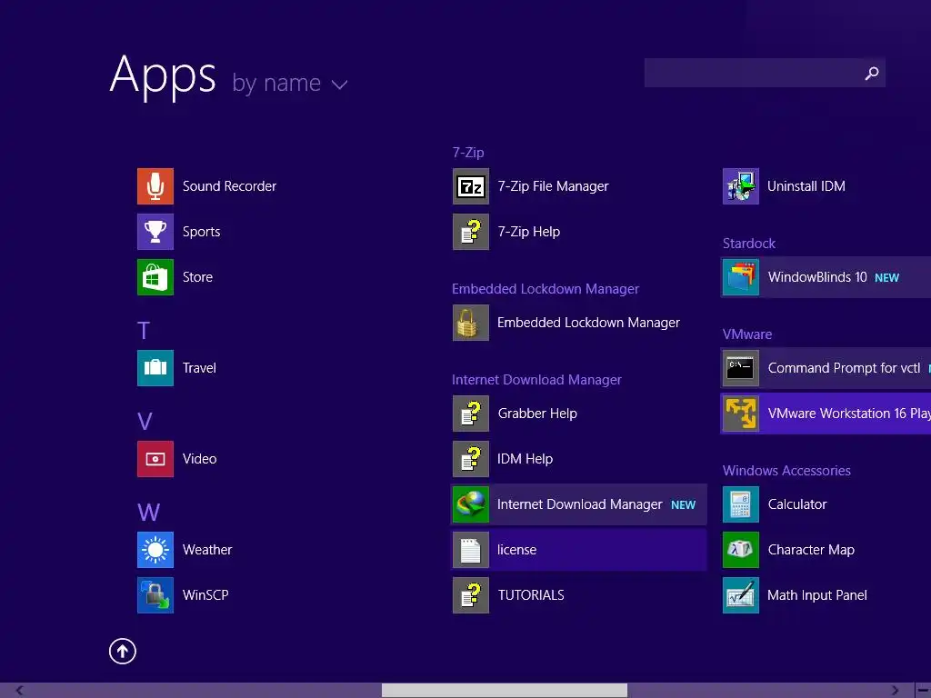Click the 7-Zip group heading
931x698 pixels.
pos(468,153)
